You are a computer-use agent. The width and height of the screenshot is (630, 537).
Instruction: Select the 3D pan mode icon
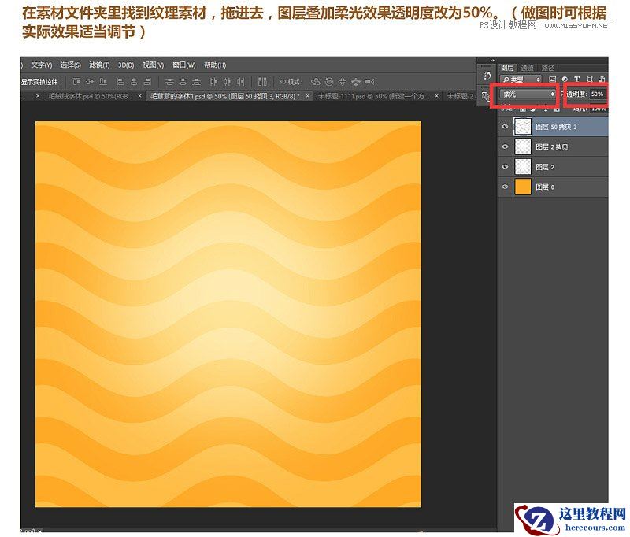pyautogui.click(x=342, y=82)
